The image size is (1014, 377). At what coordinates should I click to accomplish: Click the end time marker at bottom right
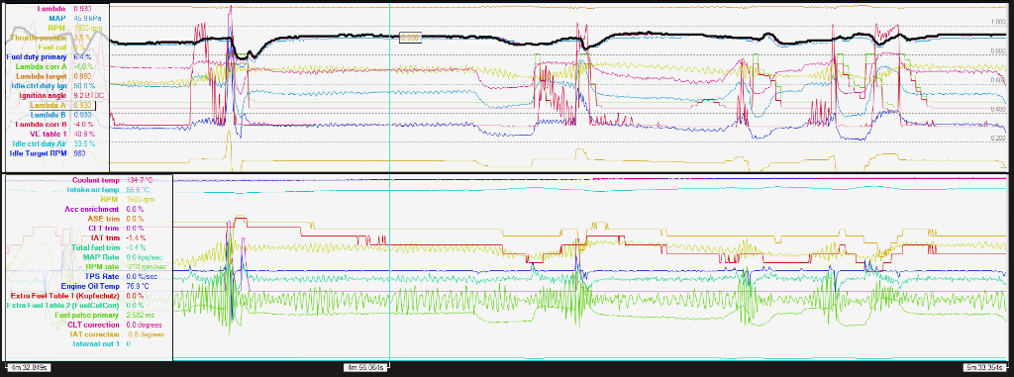pyautogui.click(x=985, y=367)
